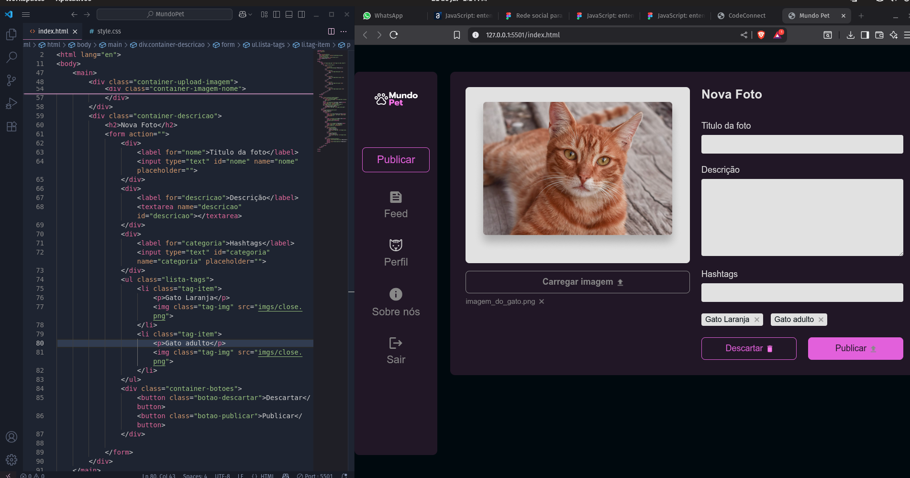The width and height of the screenshot is (910, 478).
Task: Click the Descrição text area
Action: pyautogui.click(x=802, y=218)
